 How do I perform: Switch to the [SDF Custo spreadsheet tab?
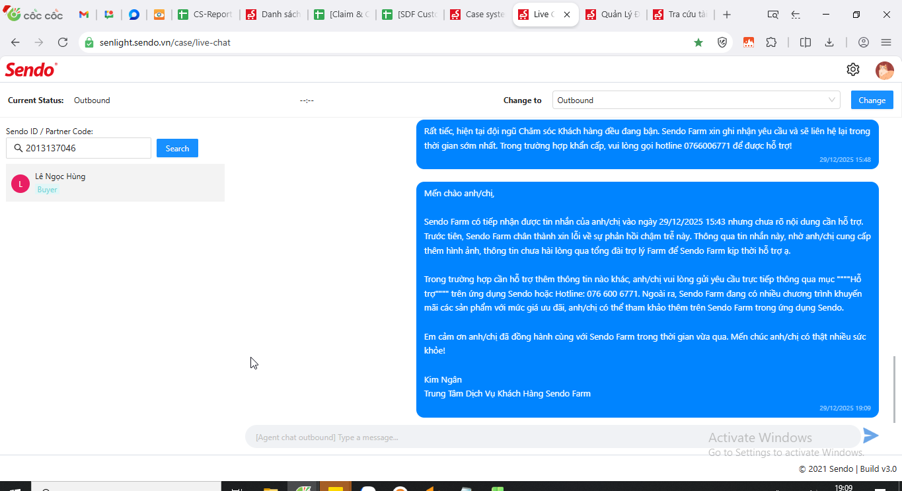408,15
